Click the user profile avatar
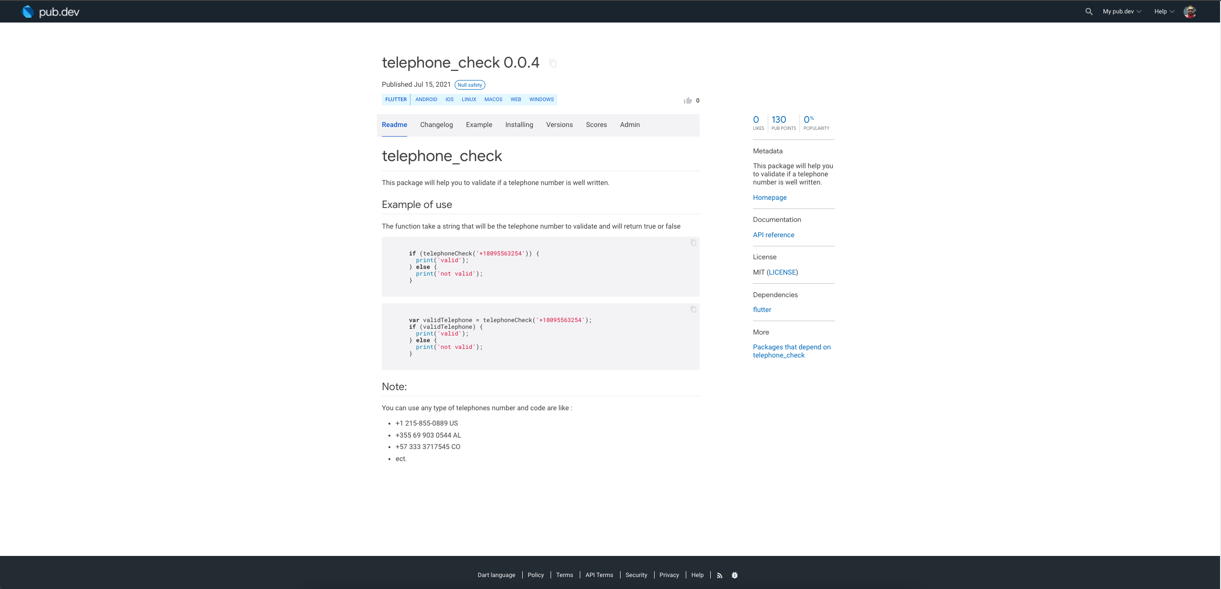 tap(1189, 12)
